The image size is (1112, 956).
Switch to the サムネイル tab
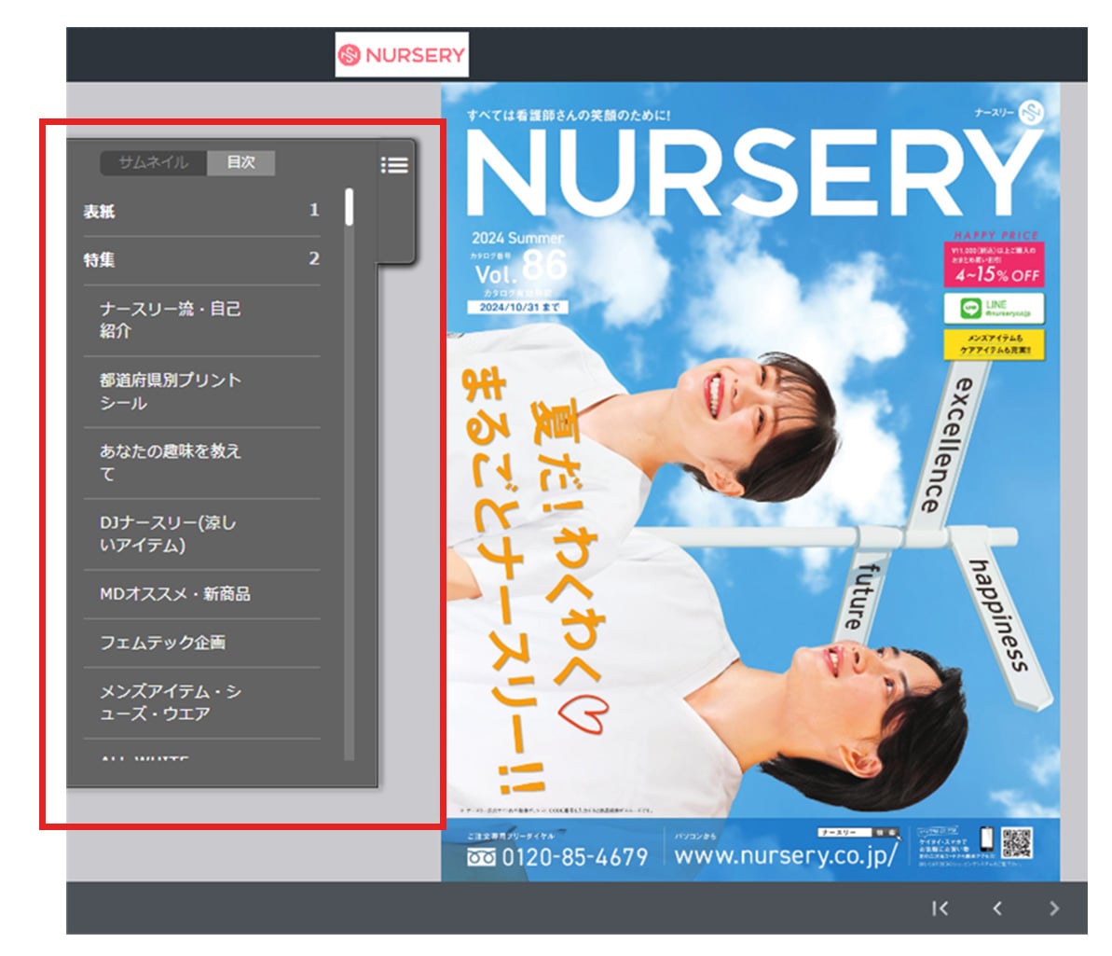[153, 162]
